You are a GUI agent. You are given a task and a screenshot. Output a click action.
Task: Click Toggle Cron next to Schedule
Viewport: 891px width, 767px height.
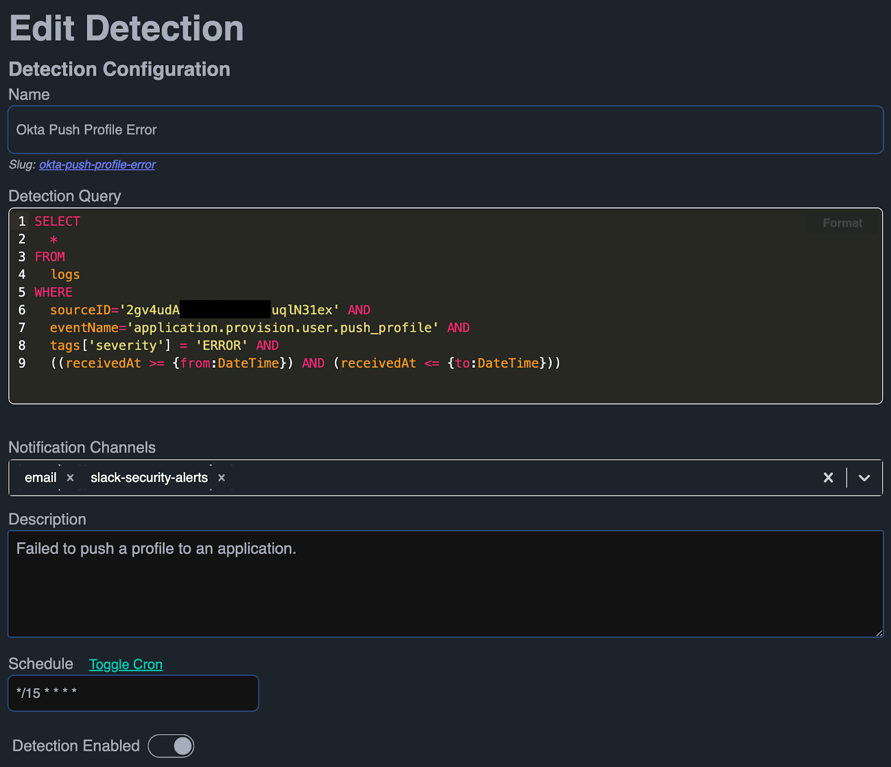(x=125, y=664)
